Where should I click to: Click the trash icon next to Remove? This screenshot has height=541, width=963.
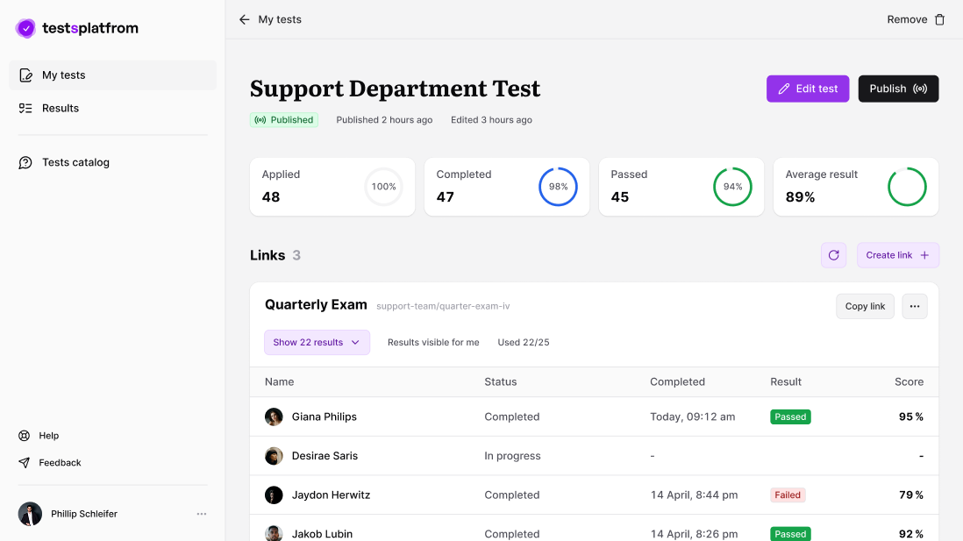(x=939, y=19)
